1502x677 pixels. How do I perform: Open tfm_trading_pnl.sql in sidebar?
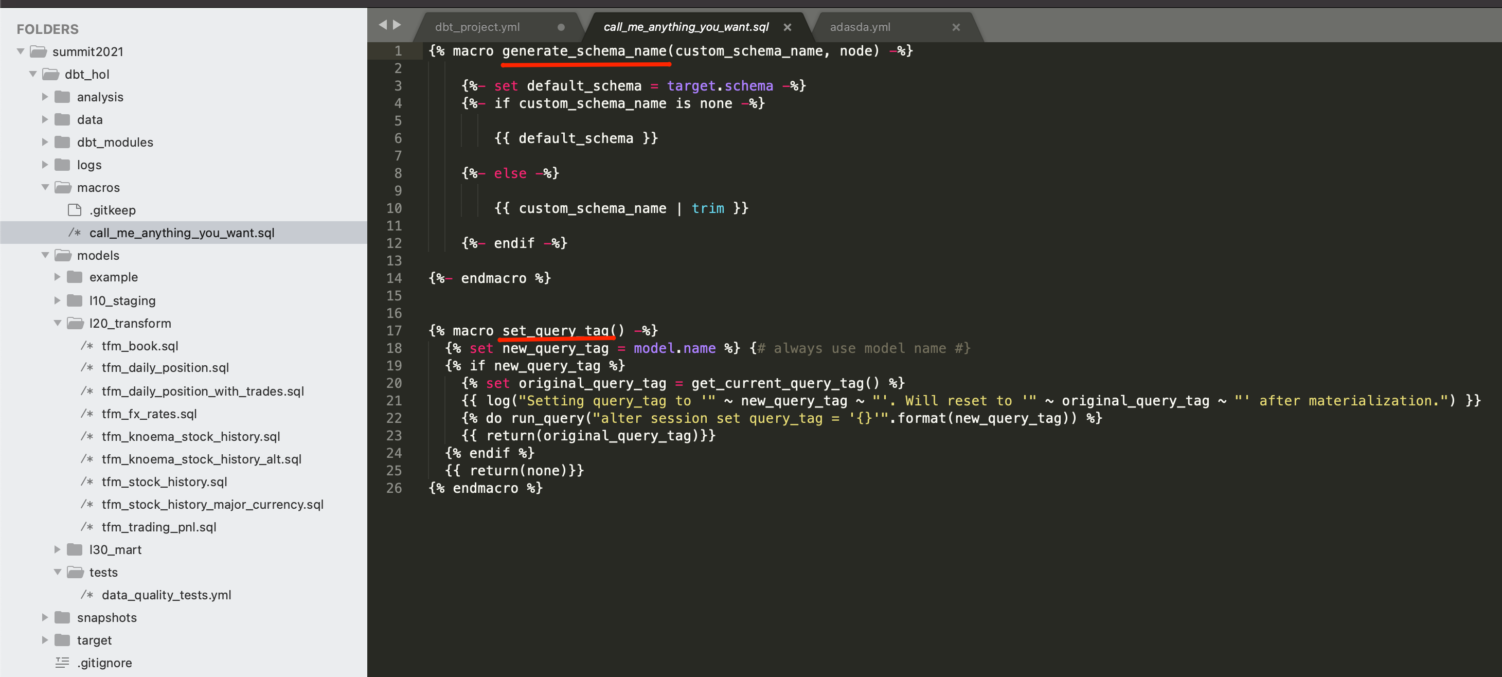click(x=158, y=527)
